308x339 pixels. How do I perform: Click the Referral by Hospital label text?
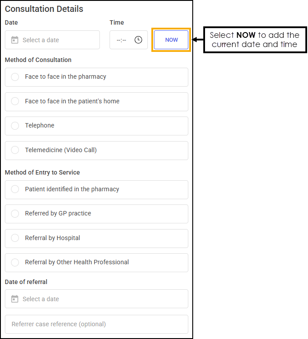tap(52, 238)
